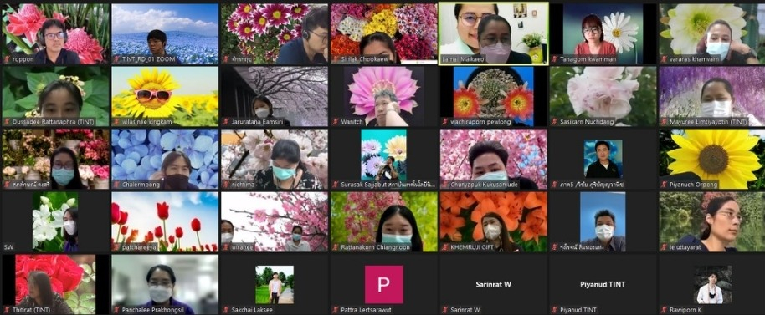
Task: Click muted mic icon beside KHEMRUJI GIFT
Action: pyautogui.click(x=445, y=247)
